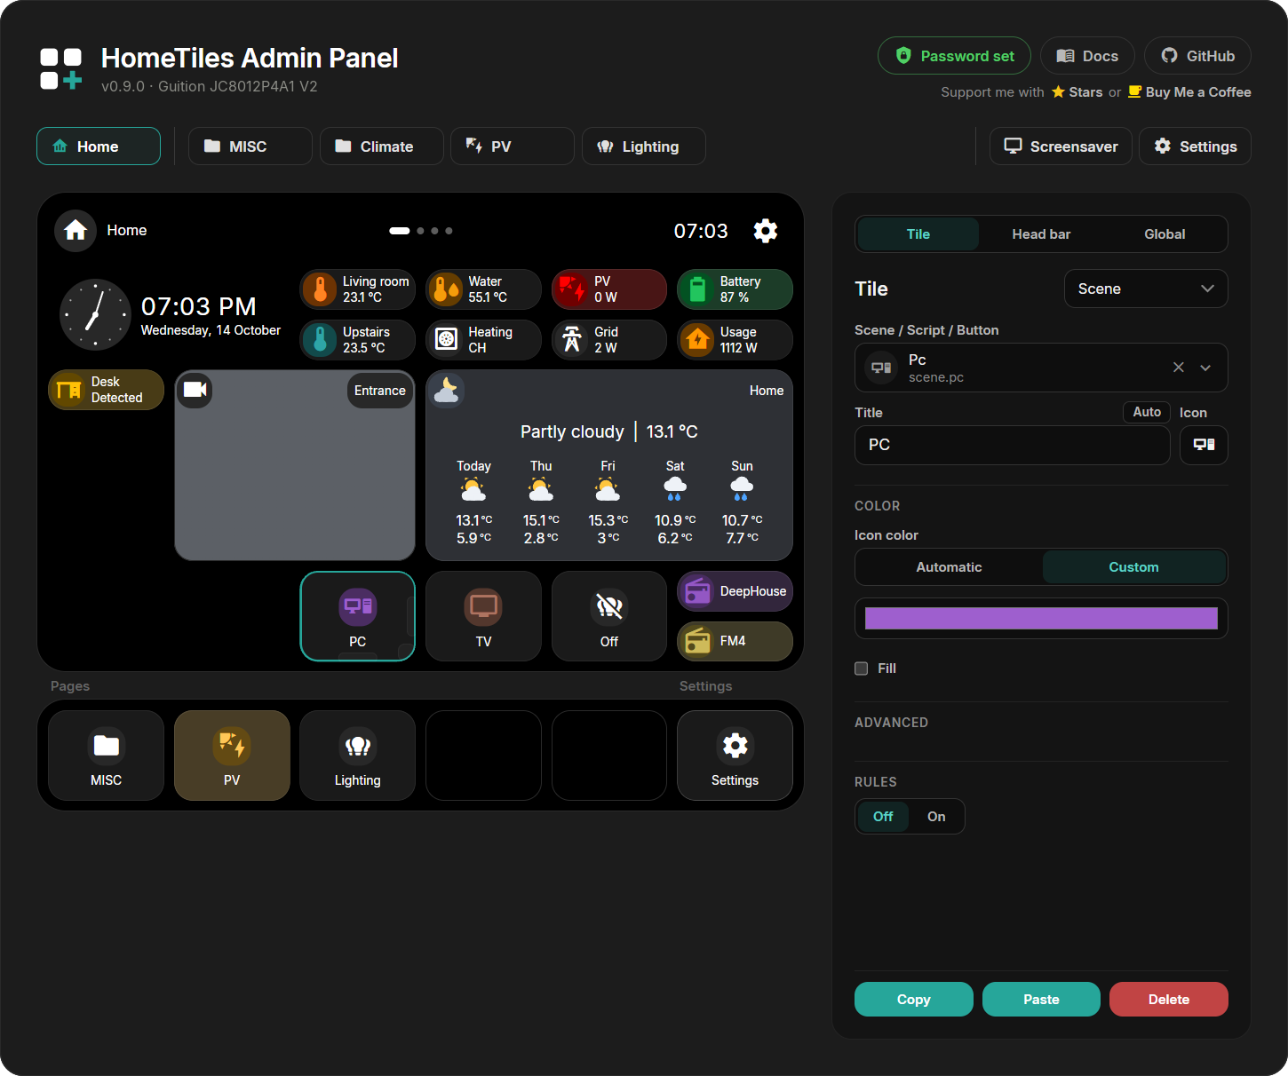1288x1076 pixels.
Task: Open the purple custom color swatch
Action: [1041, 619]
